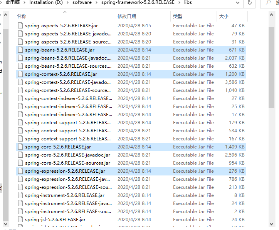Refresh the folder view
Image resolution: width=279 pixels, height=230 pixels.
click(250, 3)
